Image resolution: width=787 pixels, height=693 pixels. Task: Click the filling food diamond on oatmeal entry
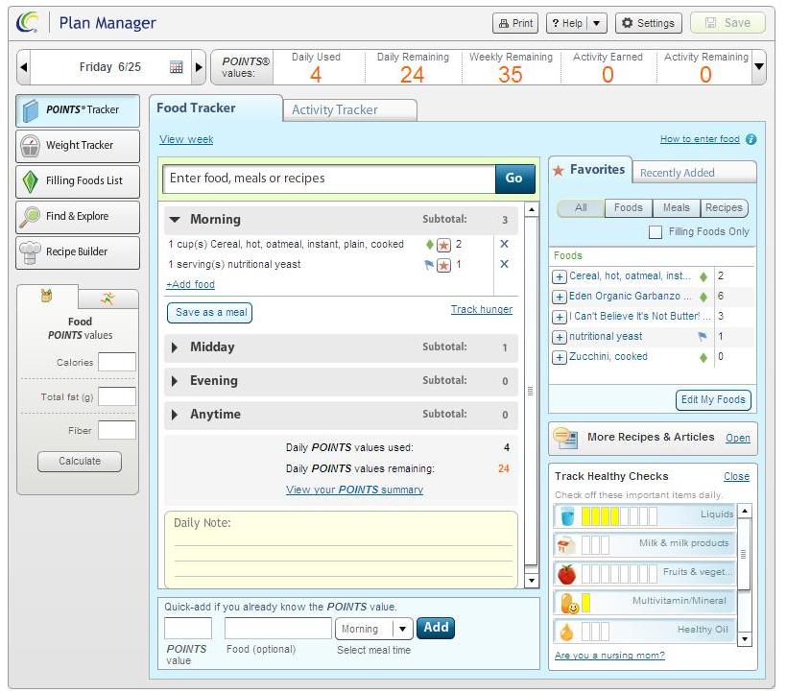[x=430, y=245]
